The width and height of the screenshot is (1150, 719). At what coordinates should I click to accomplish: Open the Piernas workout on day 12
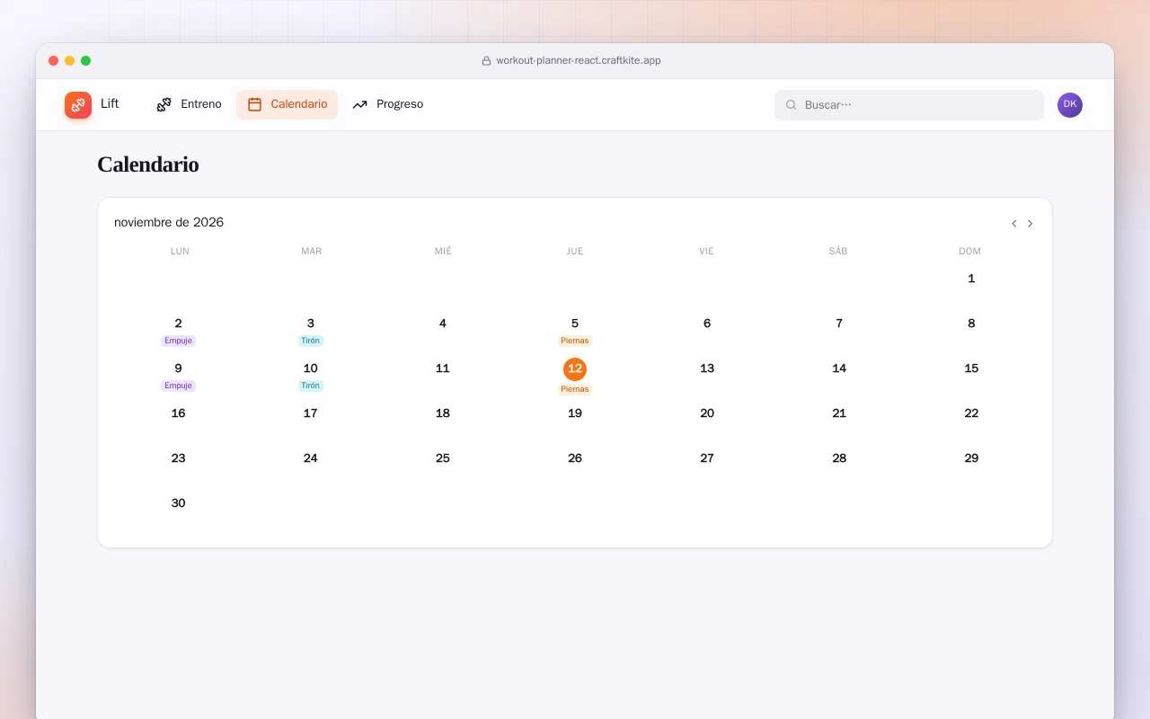click(x=575, y=389)
